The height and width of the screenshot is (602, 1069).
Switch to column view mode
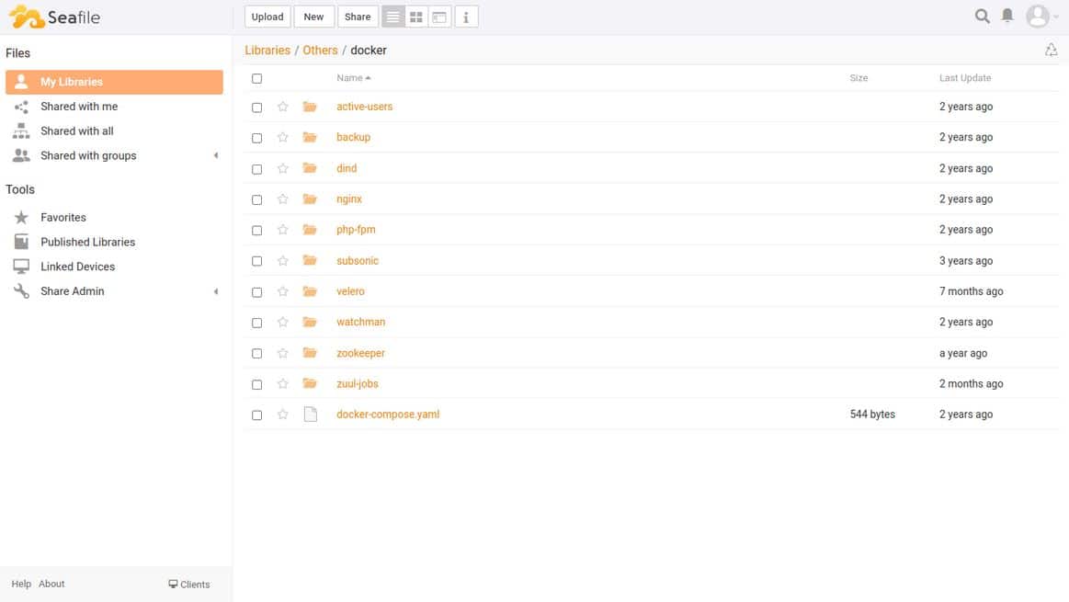439,17
